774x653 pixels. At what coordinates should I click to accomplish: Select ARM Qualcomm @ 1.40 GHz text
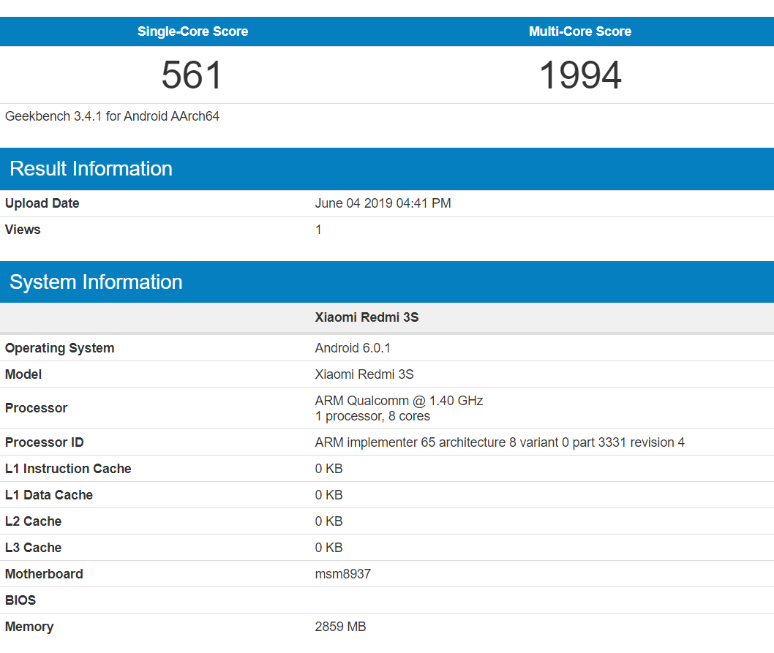(x=399, y=400)
